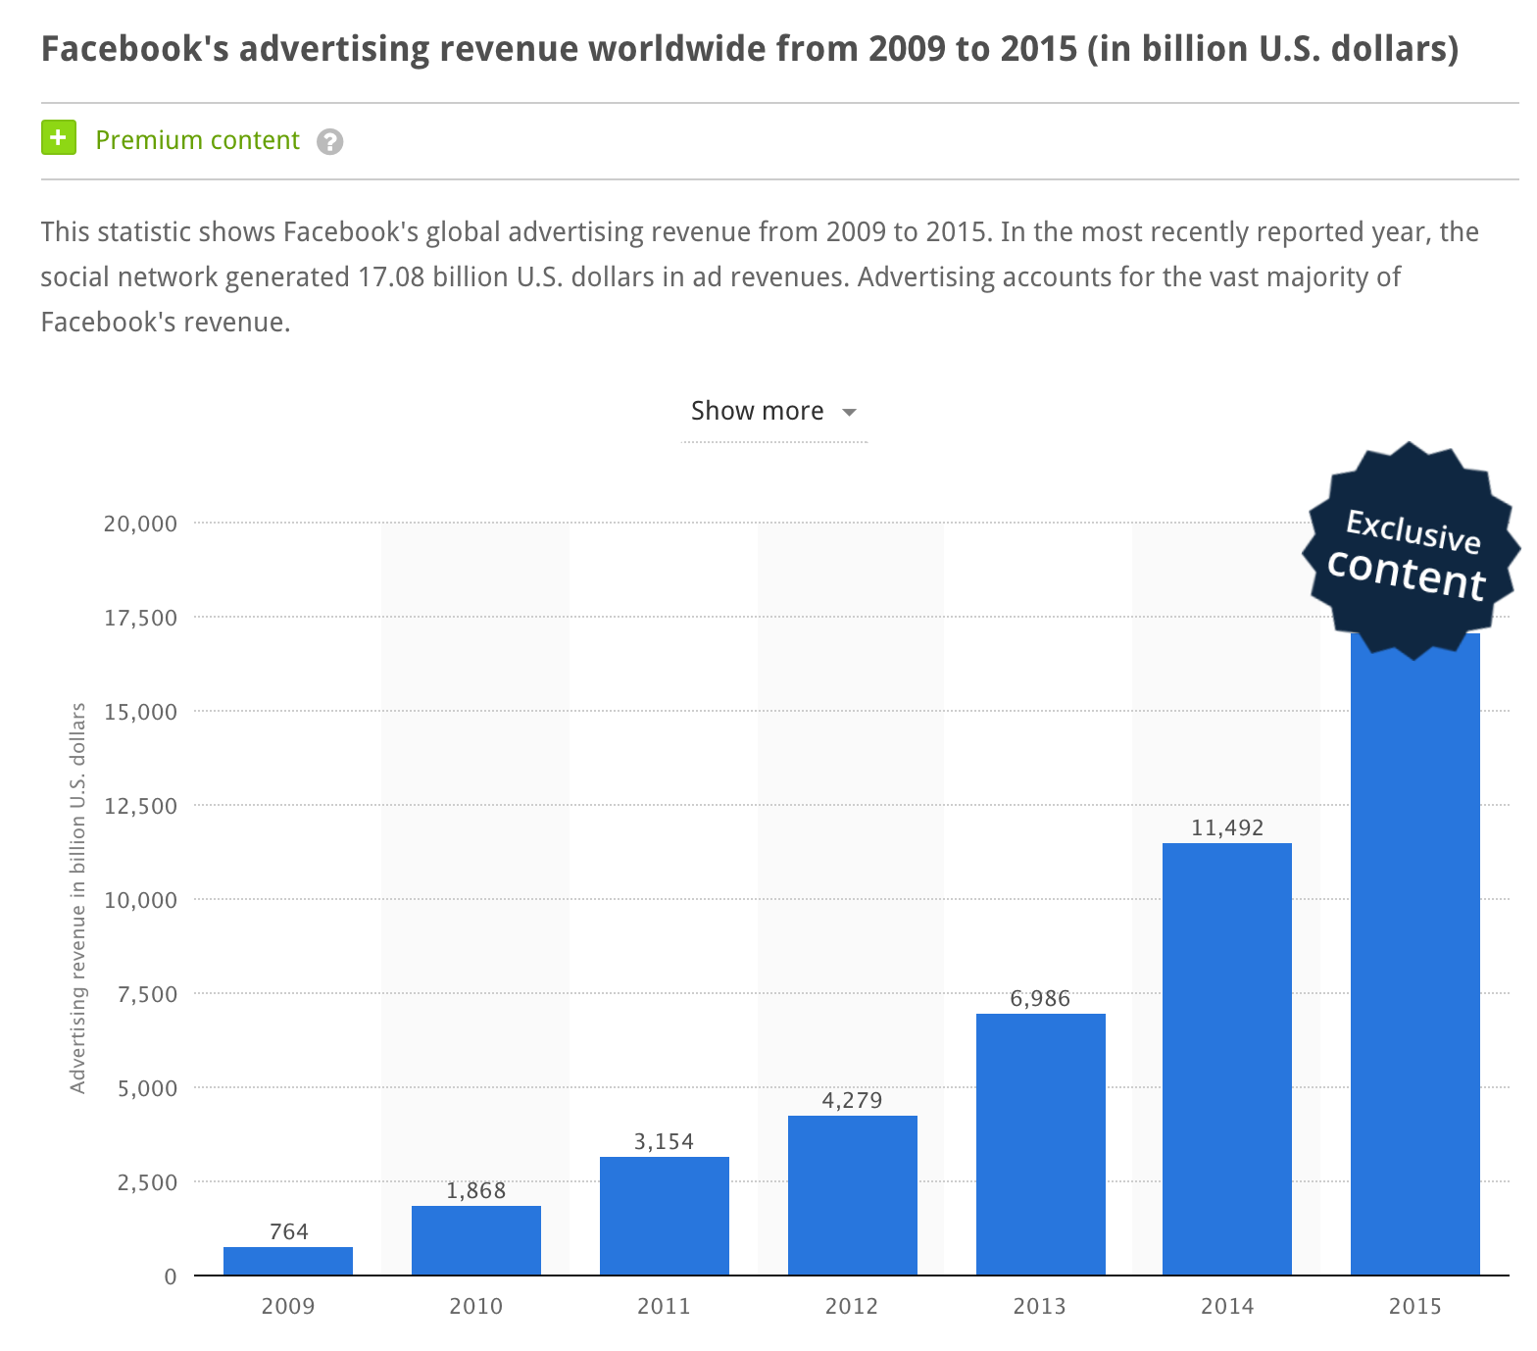Open the Premium content link
The image size is (1537, 1351).
pyautogui.click(x=197, y=140)
